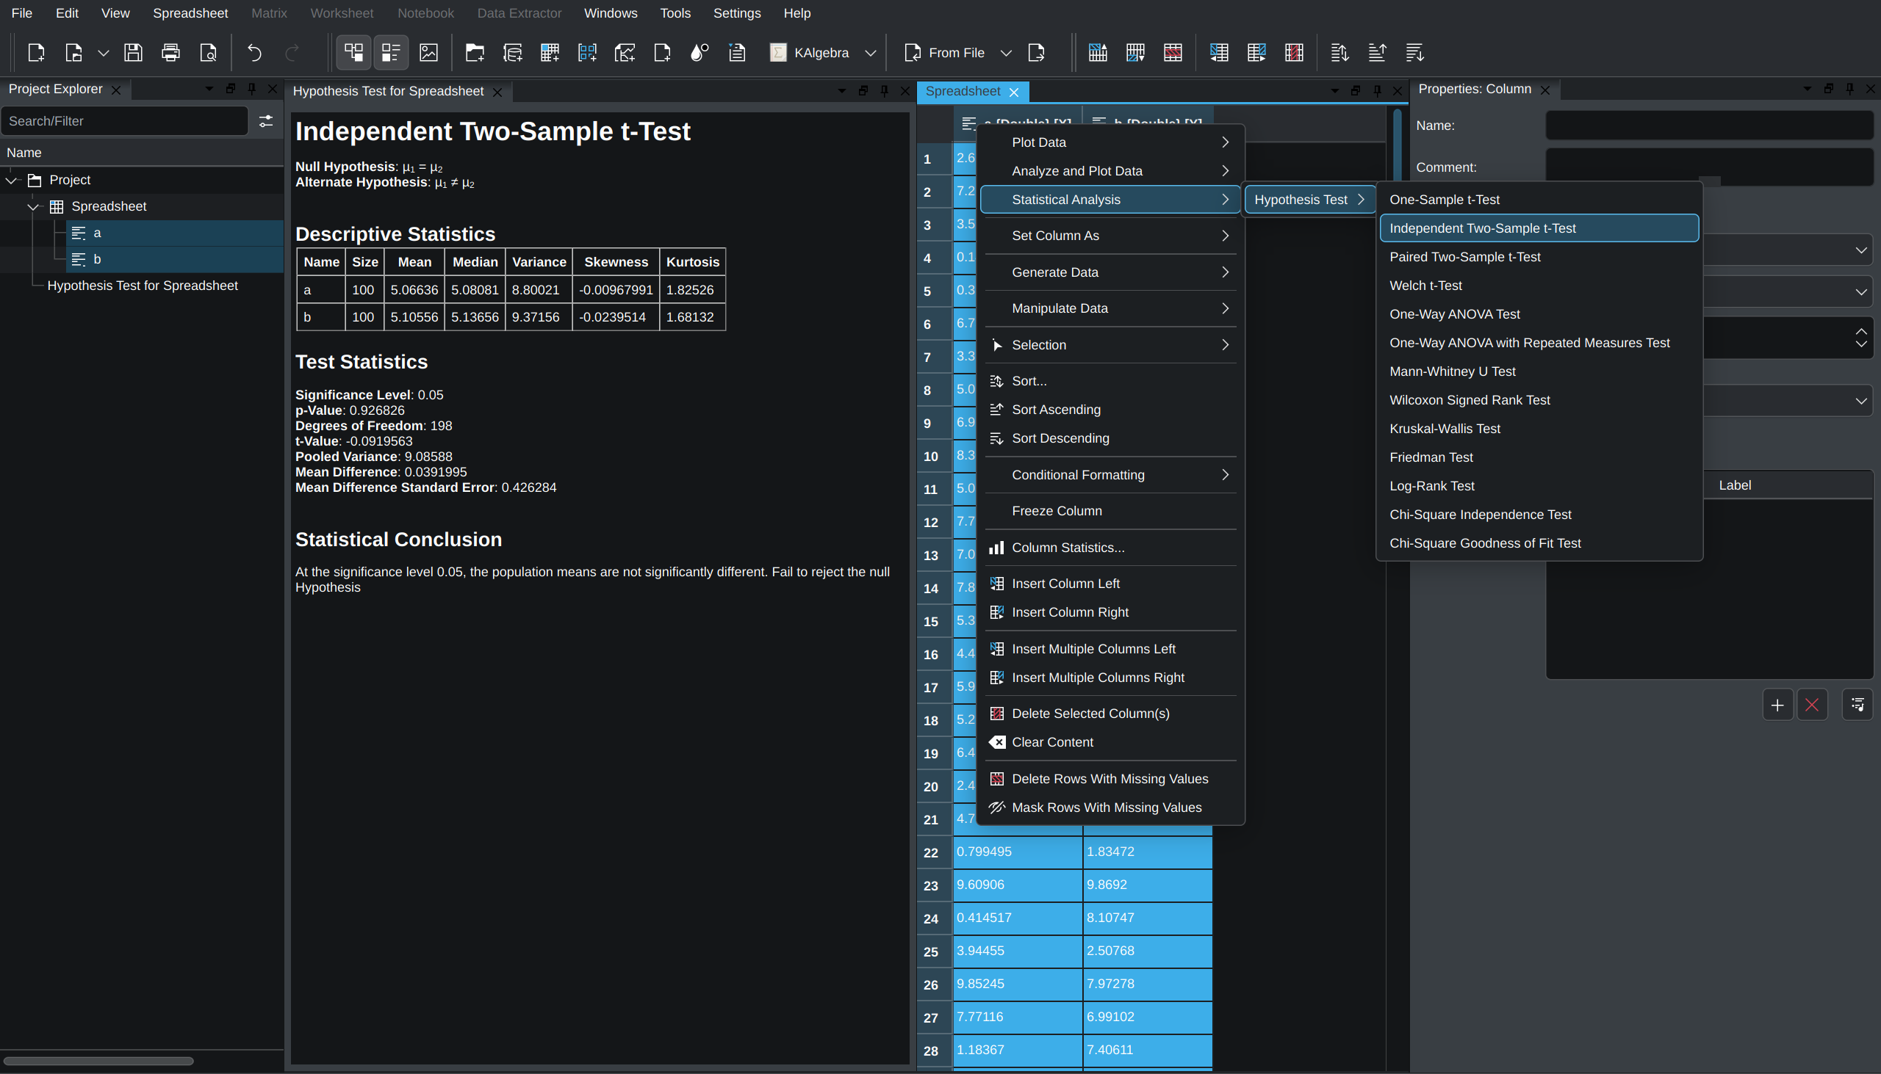Click the red delete-rows toolbar icon

tap(1172, 52)
